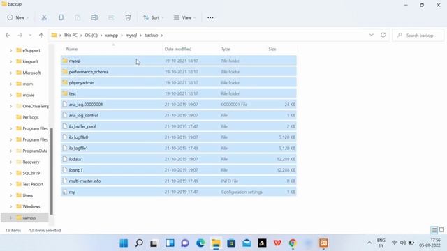Select xampp folder in navigation pane
The height and width of the screenshot is (251, 447).
[24, 218]
